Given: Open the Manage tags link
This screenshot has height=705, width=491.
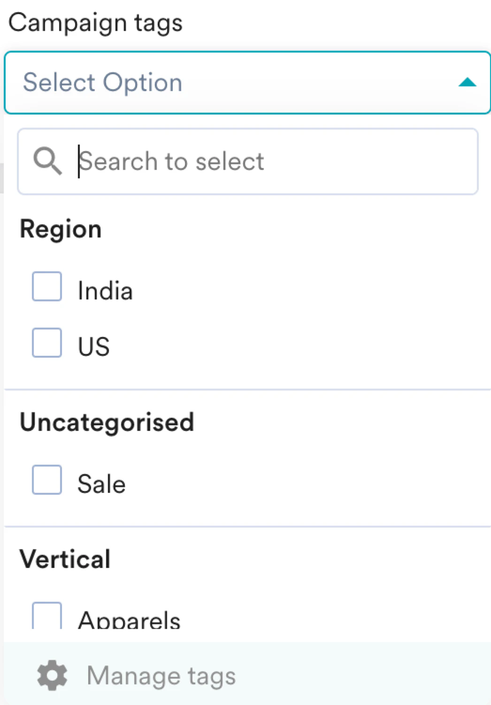Looking at the screenshot, I should (161, 676).
